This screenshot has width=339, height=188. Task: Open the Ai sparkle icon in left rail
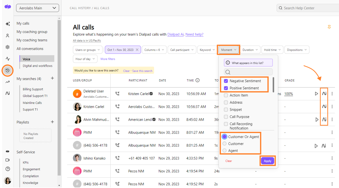8,24
